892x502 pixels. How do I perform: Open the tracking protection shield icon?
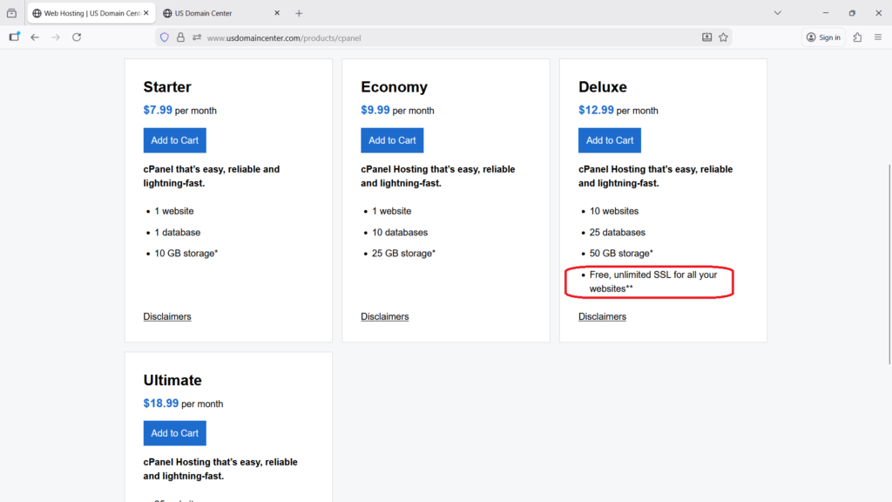pyautogui.click(x=164, y=37)
